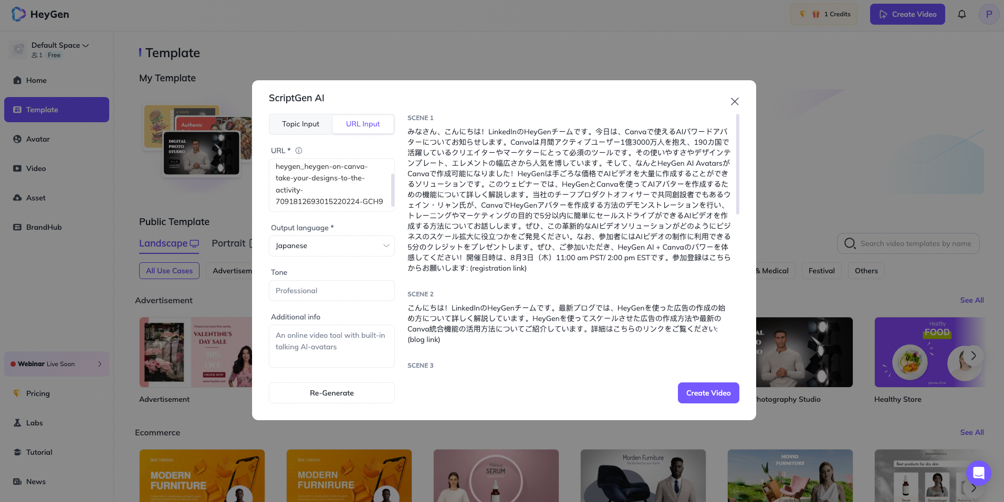Click the Free plan badge
The image size is (1004, 502).
pos(54,55)
